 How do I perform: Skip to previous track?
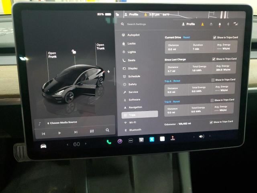click(43, 134)
